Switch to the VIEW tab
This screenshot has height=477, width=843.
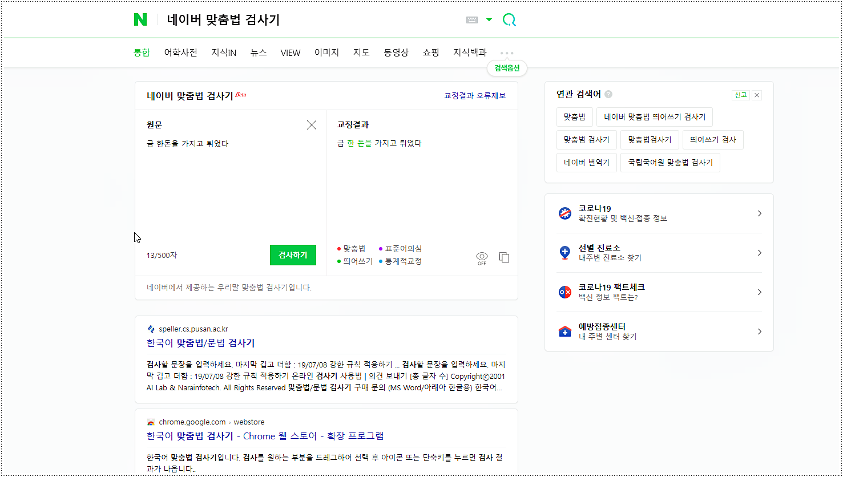[x=291, y=52]
